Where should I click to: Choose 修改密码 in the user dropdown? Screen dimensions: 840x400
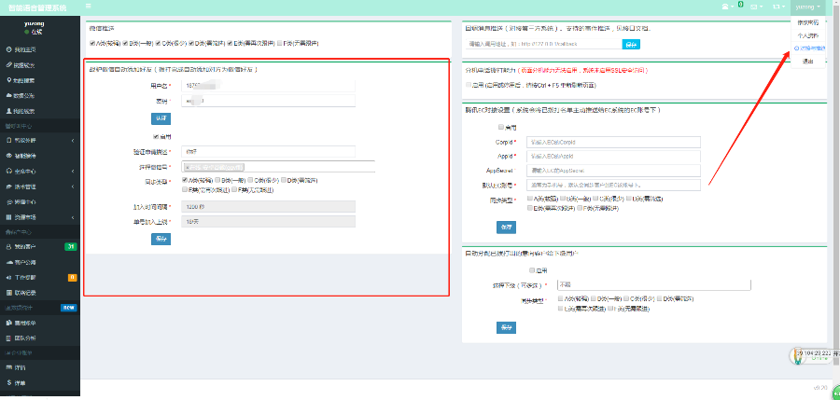pyautogui.click(x=808, y=23)
